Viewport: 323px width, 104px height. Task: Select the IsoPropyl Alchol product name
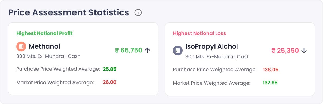click(x=211, y=46)
